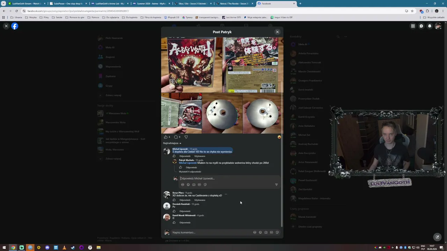Switch to the Summer 2026 Anime tab
The image size is (447, 251).
[x=151, y=3]
